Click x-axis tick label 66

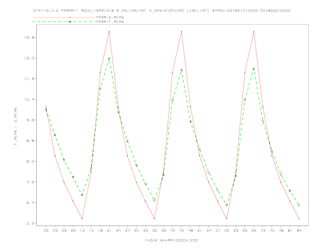tap(245, 230)
